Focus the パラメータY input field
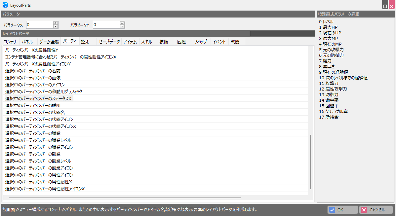The image size is (396, 216). click(106, 25)
